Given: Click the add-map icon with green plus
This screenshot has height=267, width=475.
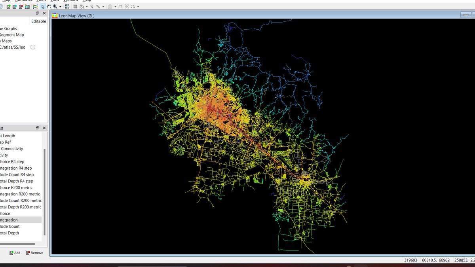Looking at the screenshot, I should click(x=9, y=7).
